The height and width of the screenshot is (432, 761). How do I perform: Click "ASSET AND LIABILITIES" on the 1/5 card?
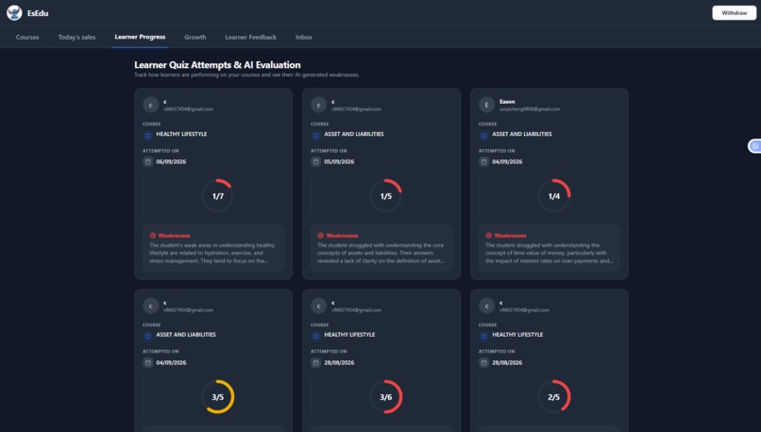(x=354, y=134)
